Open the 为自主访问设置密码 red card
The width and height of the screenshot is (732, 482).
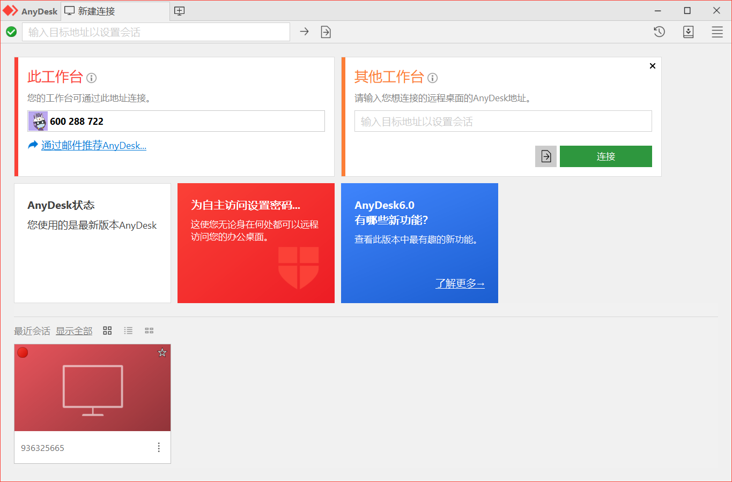pos(256,243)
